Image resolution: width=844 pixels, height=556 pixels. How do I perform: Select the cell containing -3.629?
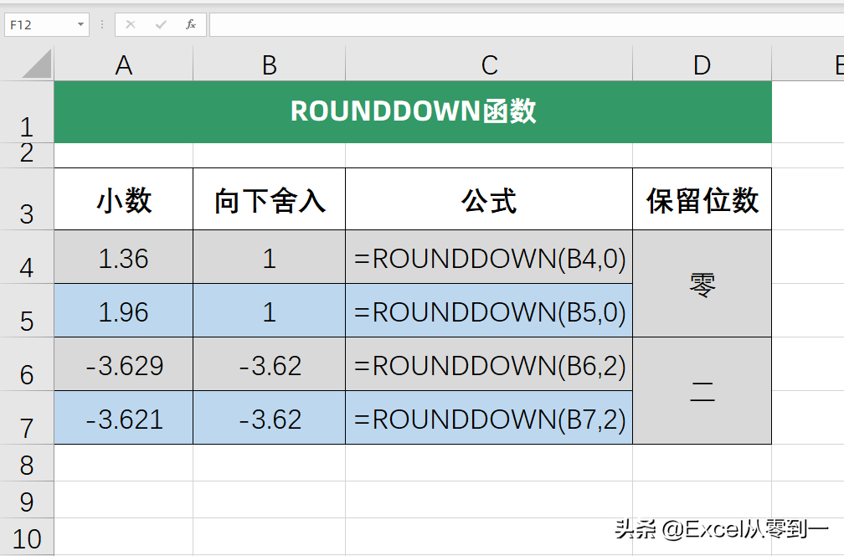[x=124, y=364]
